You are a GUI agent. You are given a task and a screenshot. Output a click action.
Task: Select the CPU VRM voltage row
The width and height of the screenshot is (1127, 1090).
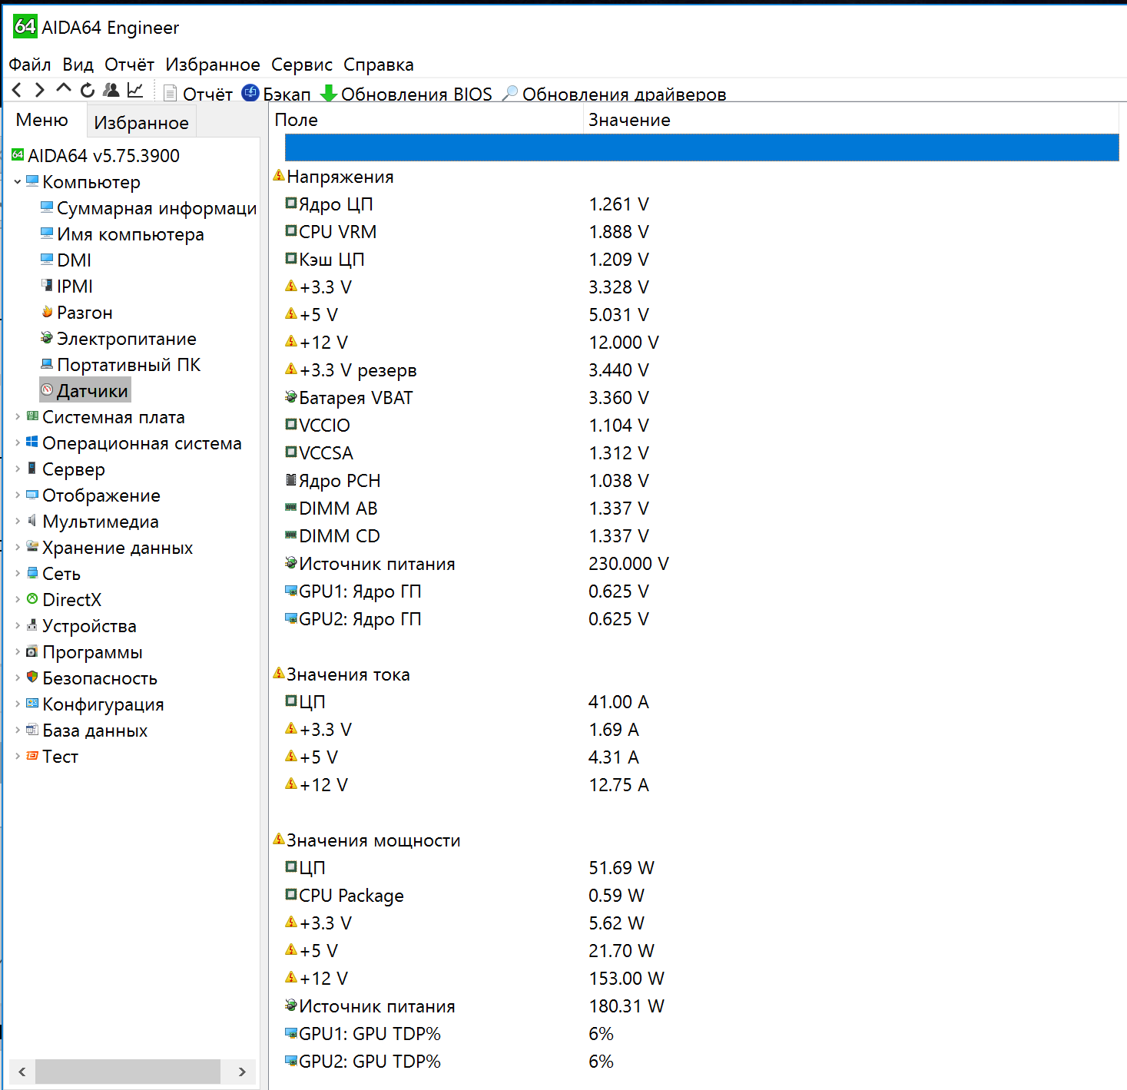click(694, 231)
